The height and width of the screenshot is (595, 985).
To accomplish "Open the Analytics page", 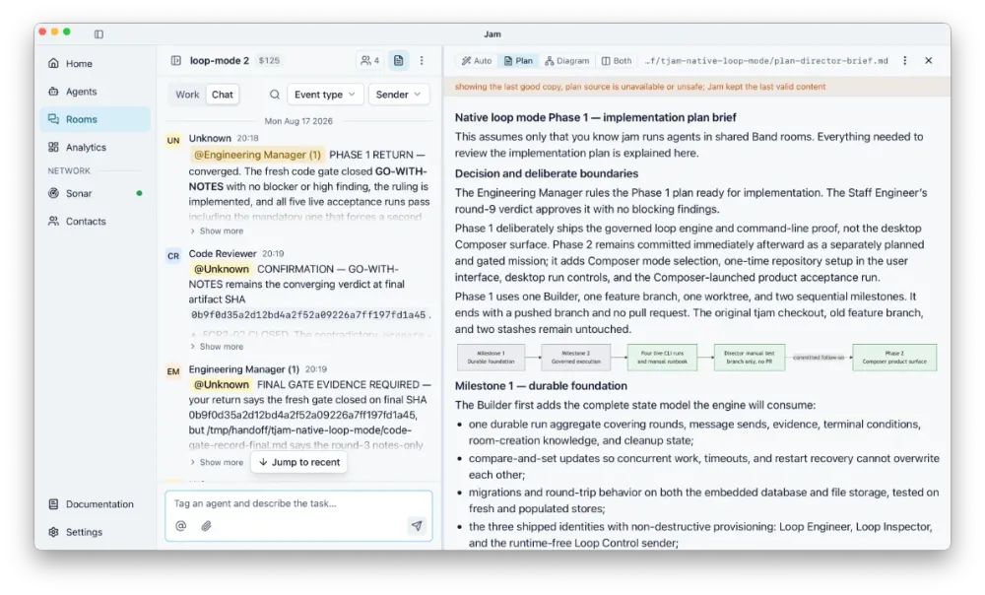I will click(95, 147).
